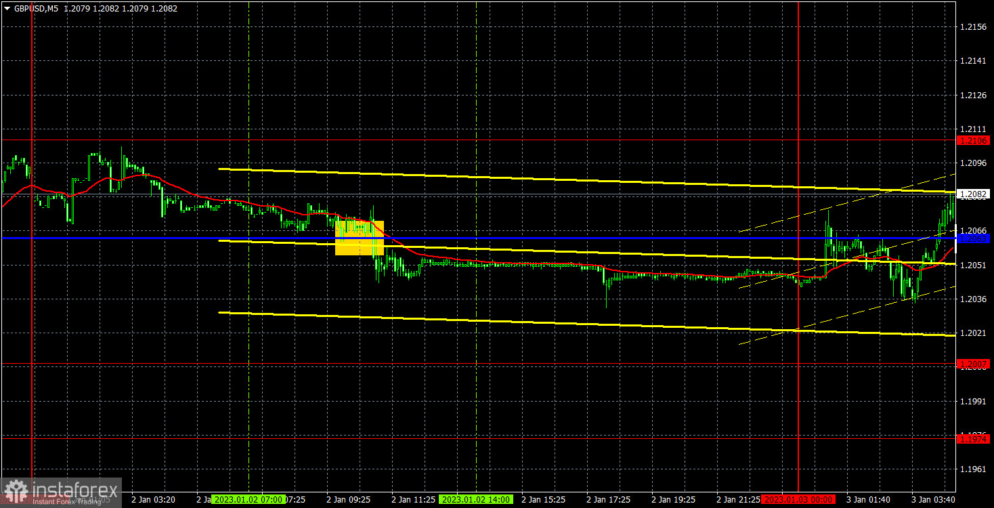Click the 2 Jan 11:25 time label

[413, 499]
